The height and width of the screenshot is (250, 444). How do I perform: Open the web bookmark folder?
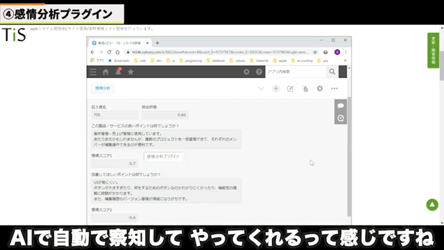coord(140,60)
